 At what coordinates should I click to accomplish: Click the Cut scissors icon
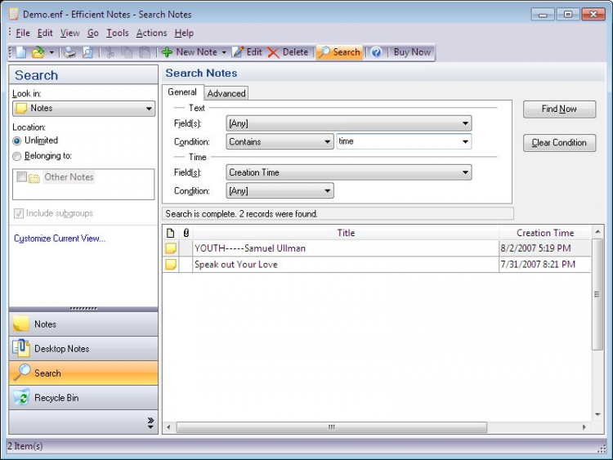[x=110, y=52]
